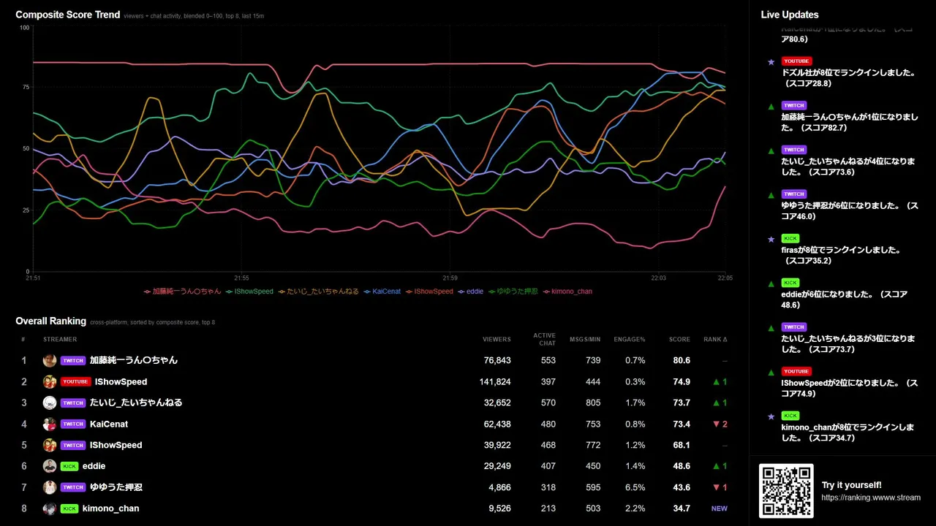Viewport: 936px width, 526px height.
Task: Toggle the kimono_chan series in the chart legend
Action: [x=567, y=291]
